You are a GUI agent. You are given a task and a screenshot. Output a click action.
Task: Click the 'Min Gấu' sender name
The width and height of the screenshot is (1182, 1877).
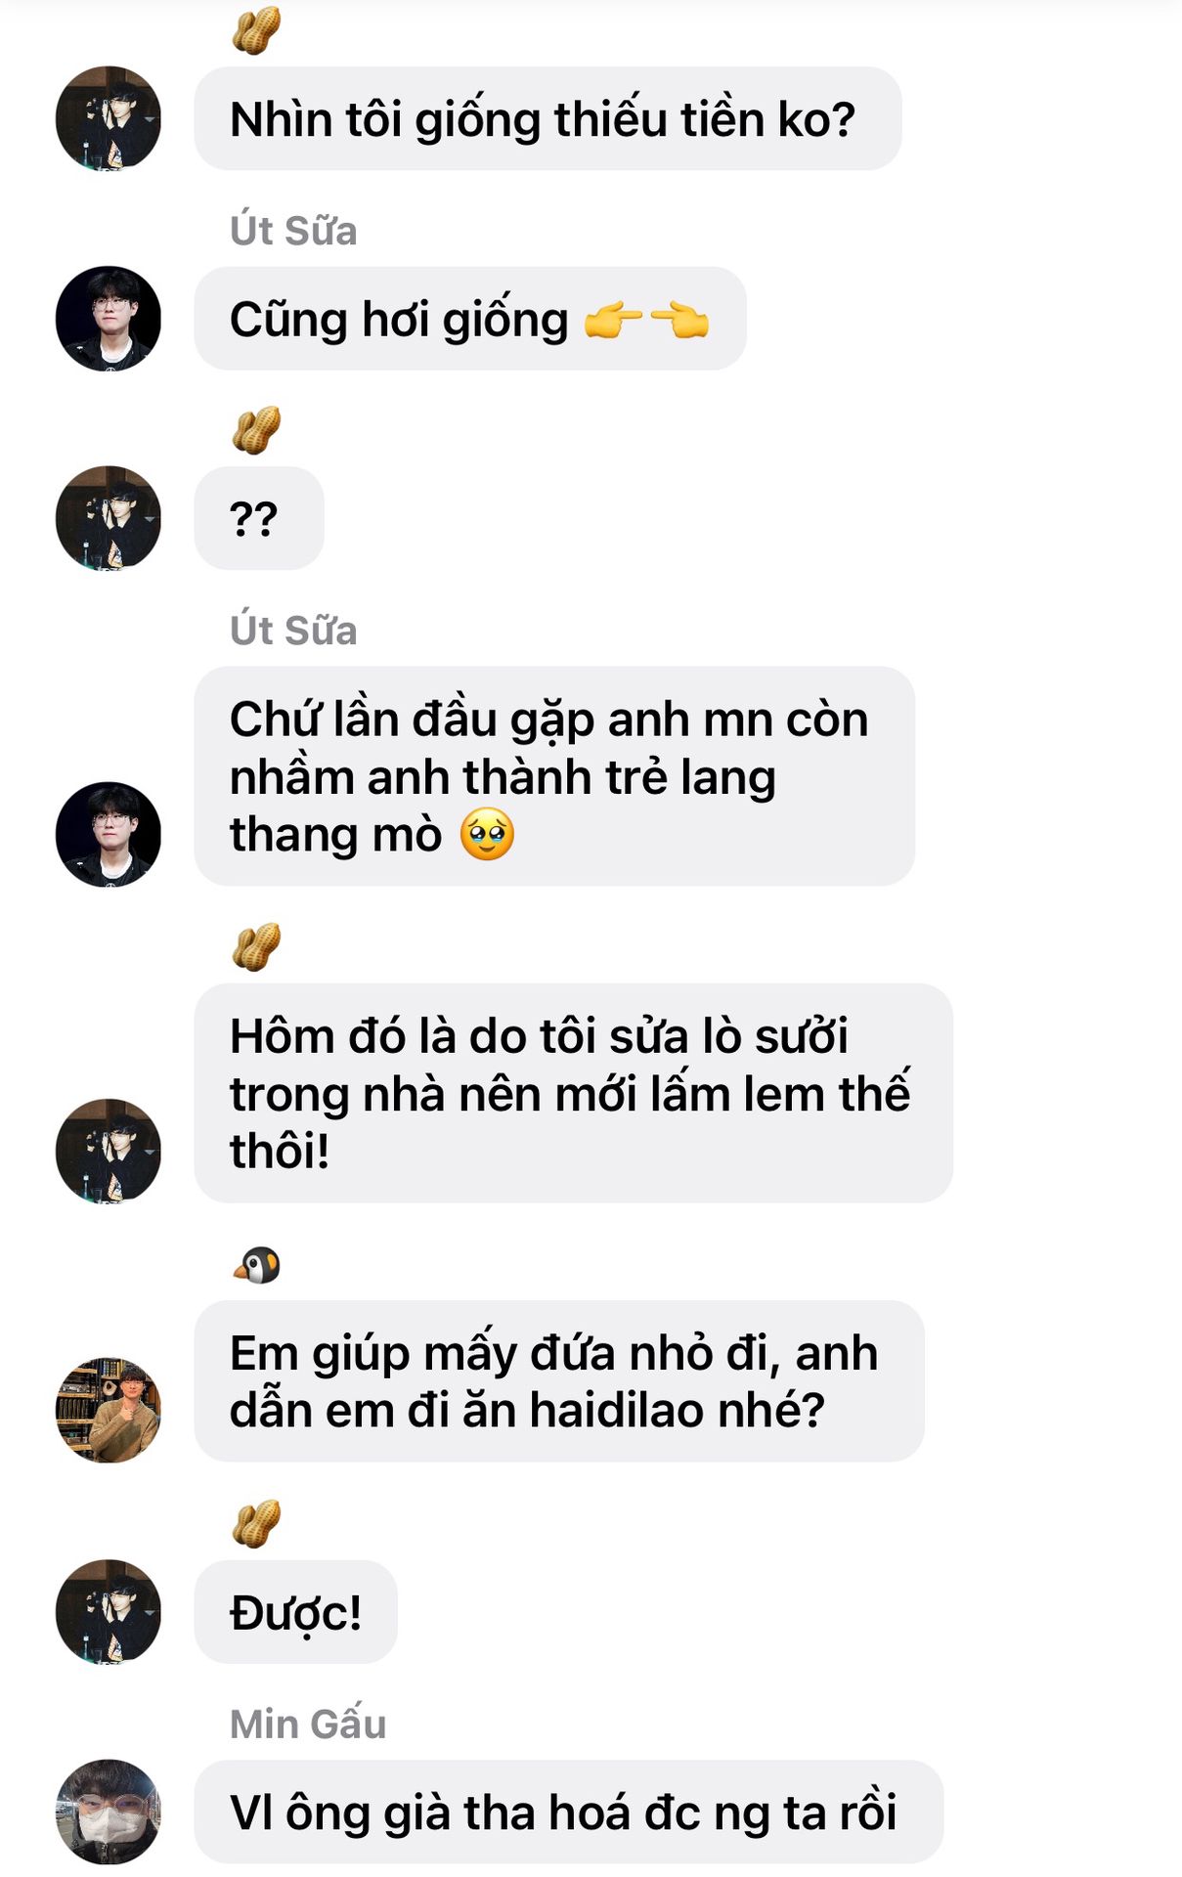tap(308, 1724)
